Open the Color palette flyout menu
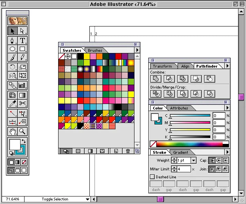This screenshot has height=204, width=246. point(227,108)
